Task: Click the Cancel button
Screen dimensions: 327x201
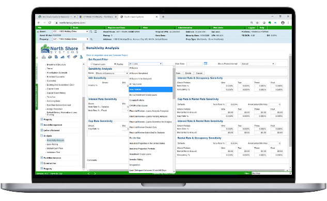Action: coord(199,73)
